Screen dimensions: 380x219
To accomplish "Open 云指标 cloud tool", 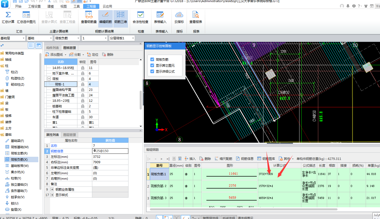I will pyautogui.click(x=179, y=17).
